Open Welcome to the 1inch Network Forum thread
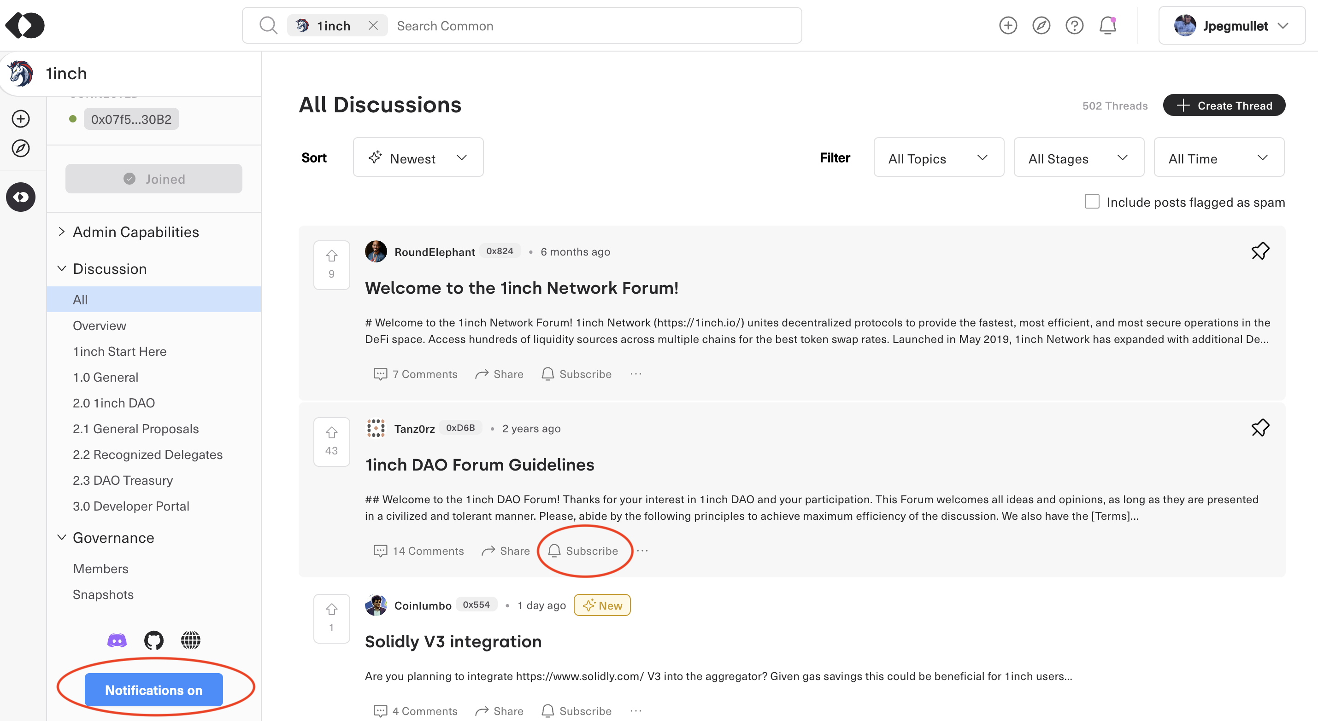Viewport: 1318px width, 721px height. pyautogui.click(x=521, y=288)
